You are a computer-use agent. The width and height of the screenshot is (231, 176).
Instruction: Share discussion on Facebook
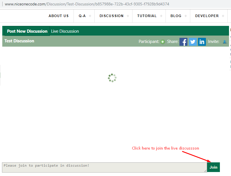(183, 42)
